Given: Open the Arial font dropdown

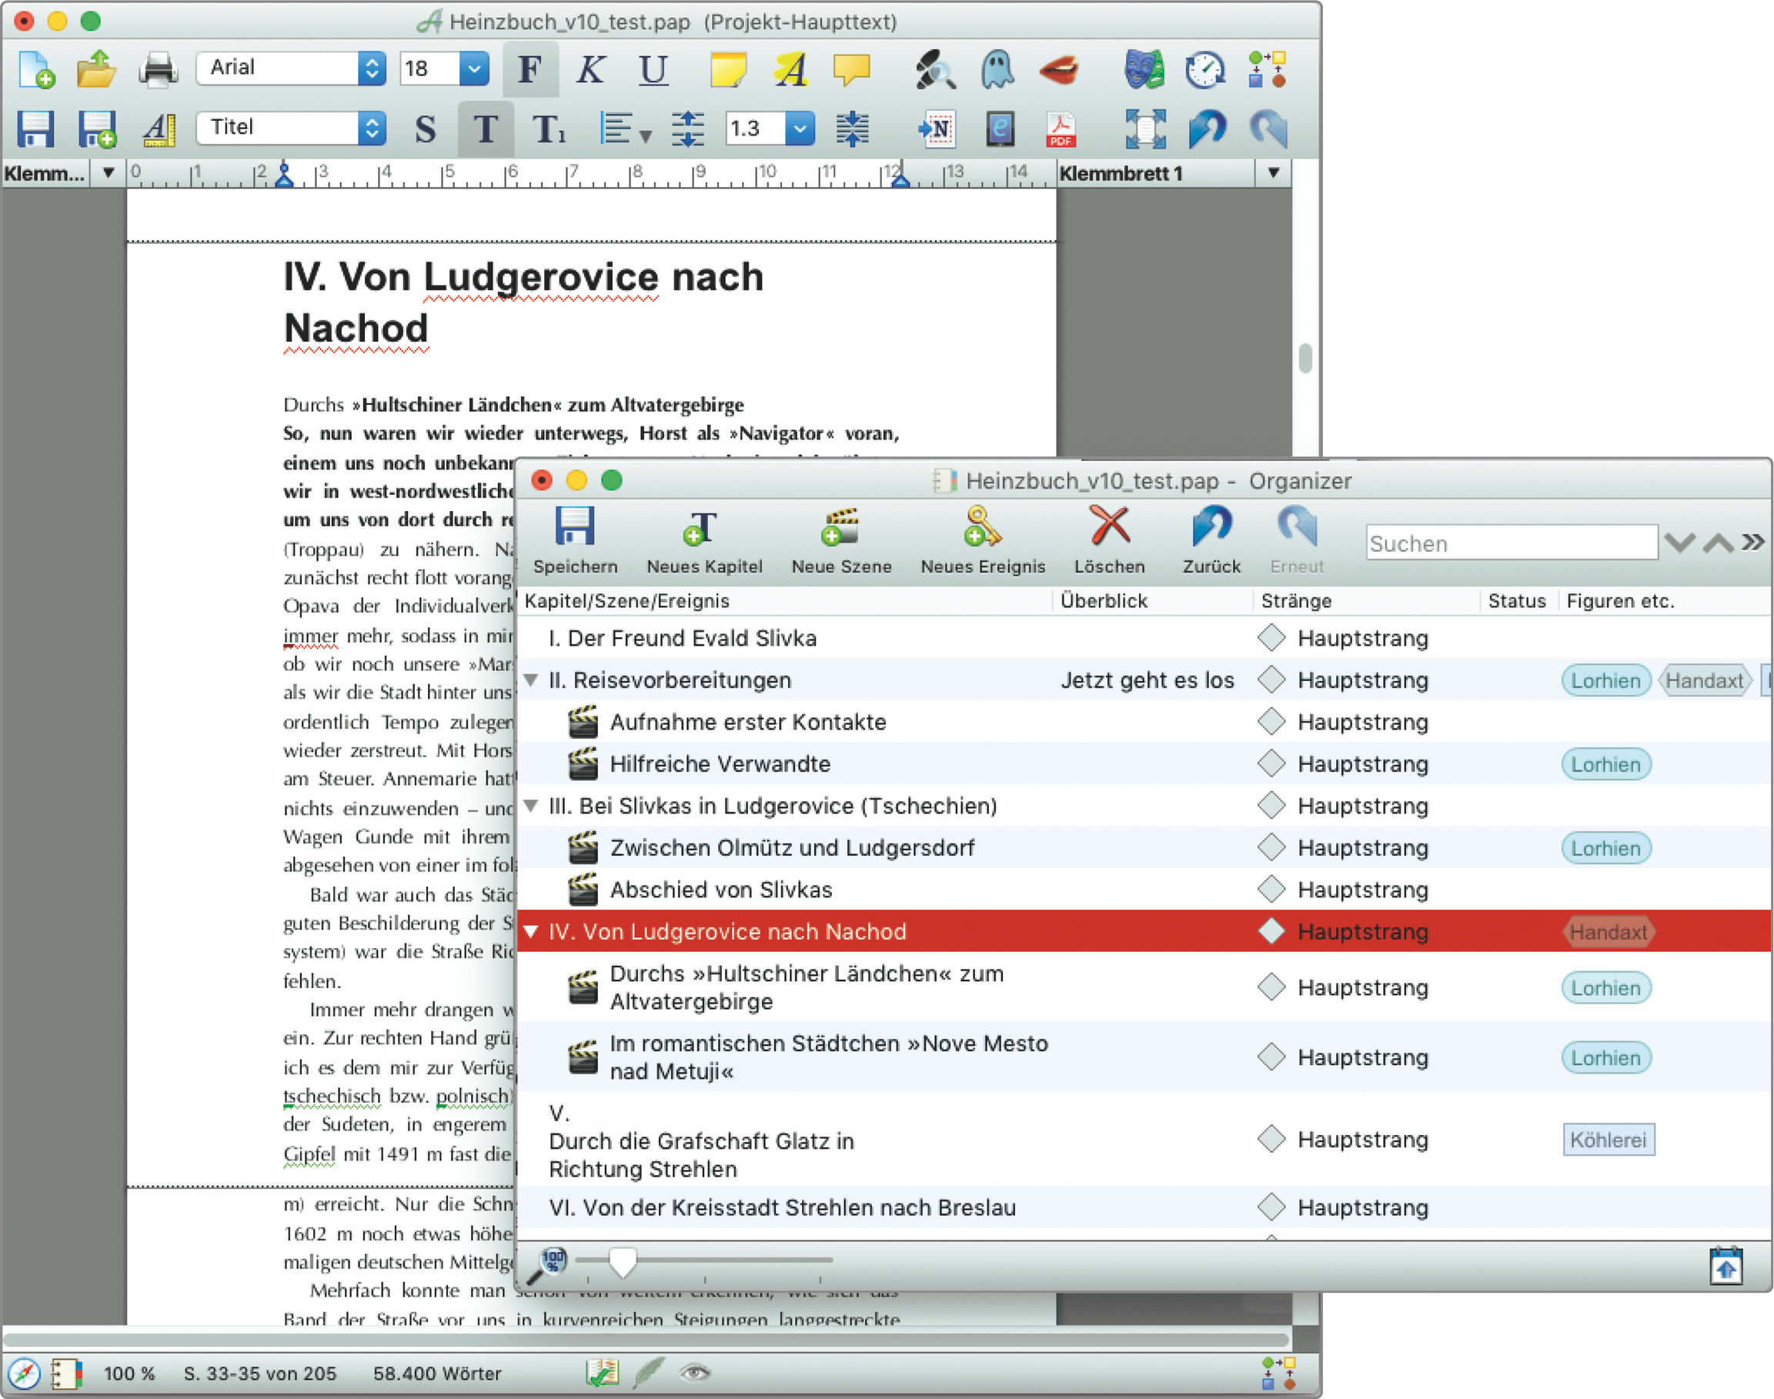Looking at the screenshot, I should coord(372,68).
